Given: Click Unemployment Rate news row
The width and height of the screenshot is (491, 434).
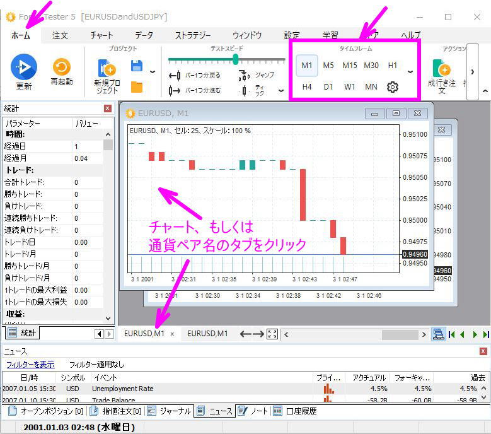Looking at the screenshot, I should pyautogui.click(x=241, y=389).
